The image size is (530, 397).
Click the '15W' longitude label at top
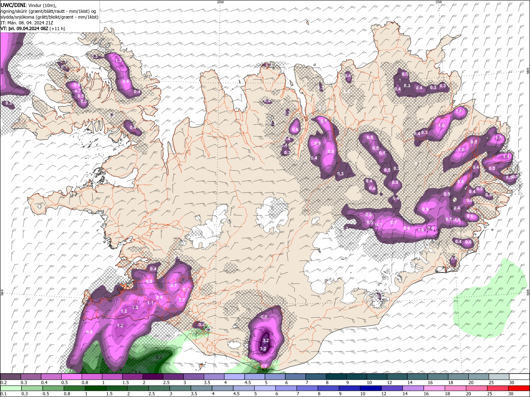coord(439,2)
